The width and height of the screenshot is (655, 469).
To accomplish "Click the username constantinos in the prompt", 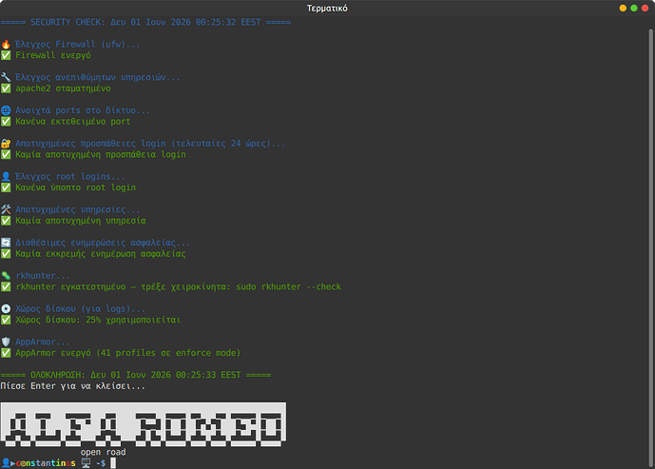I will [x=46, y=463].
